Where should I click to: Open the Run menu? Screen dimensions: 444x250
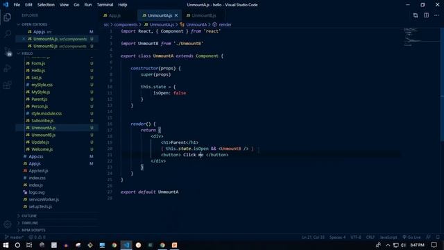pyautogui.click(x=88, y=5)
